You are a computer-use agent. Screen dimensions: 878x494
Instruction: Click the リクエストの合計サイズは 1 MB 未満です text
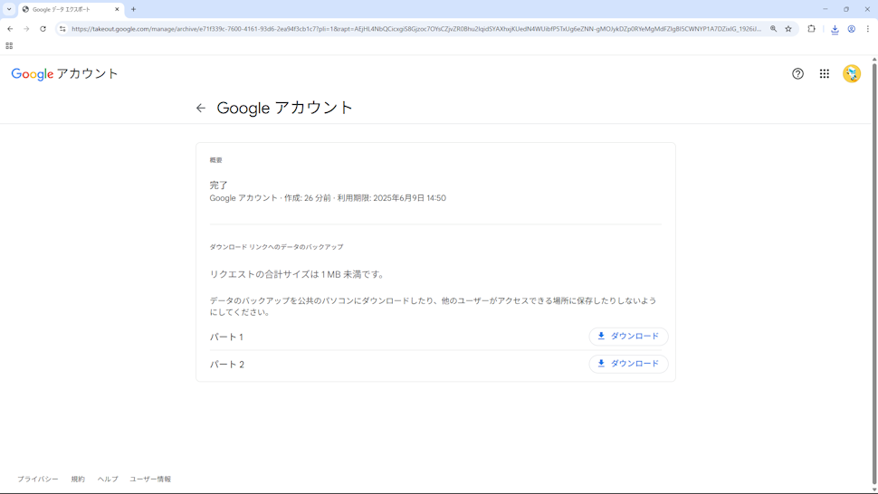[x=297, y=274]
